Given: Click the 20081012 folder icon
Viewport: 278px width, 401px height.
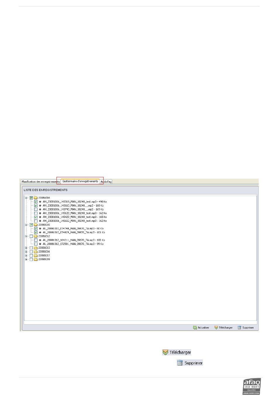Looking at the screenshot, I should coord(36,236).
